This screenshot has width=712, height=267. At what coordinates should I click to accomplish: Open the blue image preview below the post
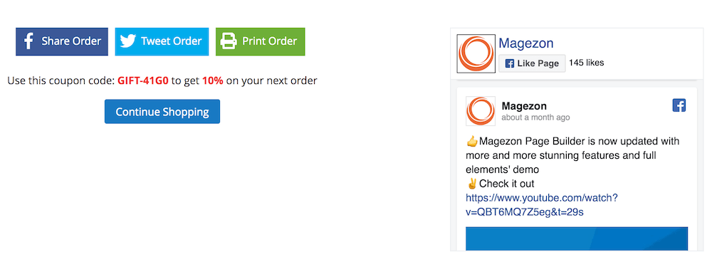coord(577,239)
